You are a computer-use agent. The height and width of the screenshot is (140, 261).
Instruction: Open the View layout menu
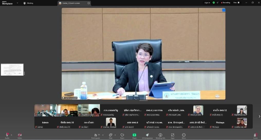(236, 3)
